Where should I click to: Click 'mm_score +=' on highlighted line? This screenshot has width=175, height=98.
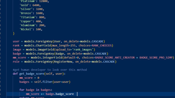click(x=35, y=94)
